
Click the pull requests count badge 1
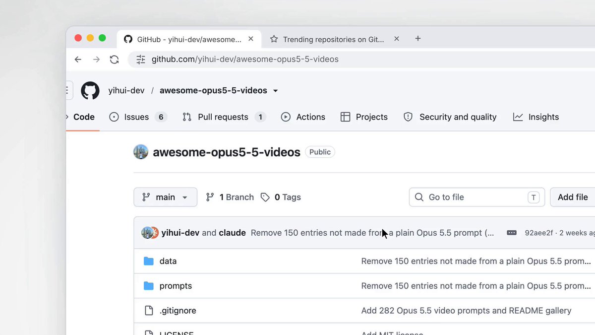tap(260, 117)
